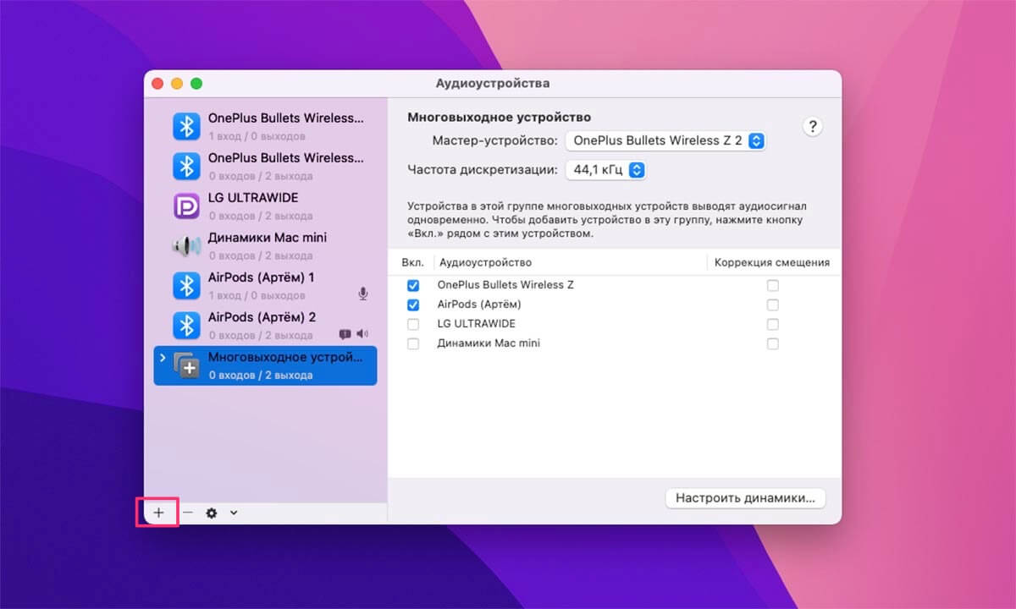Screen dimensions: 1016x609
Task: Enable Динамики Mac mini checkbox
Action: pyautogui.click(x=413, y=343)
